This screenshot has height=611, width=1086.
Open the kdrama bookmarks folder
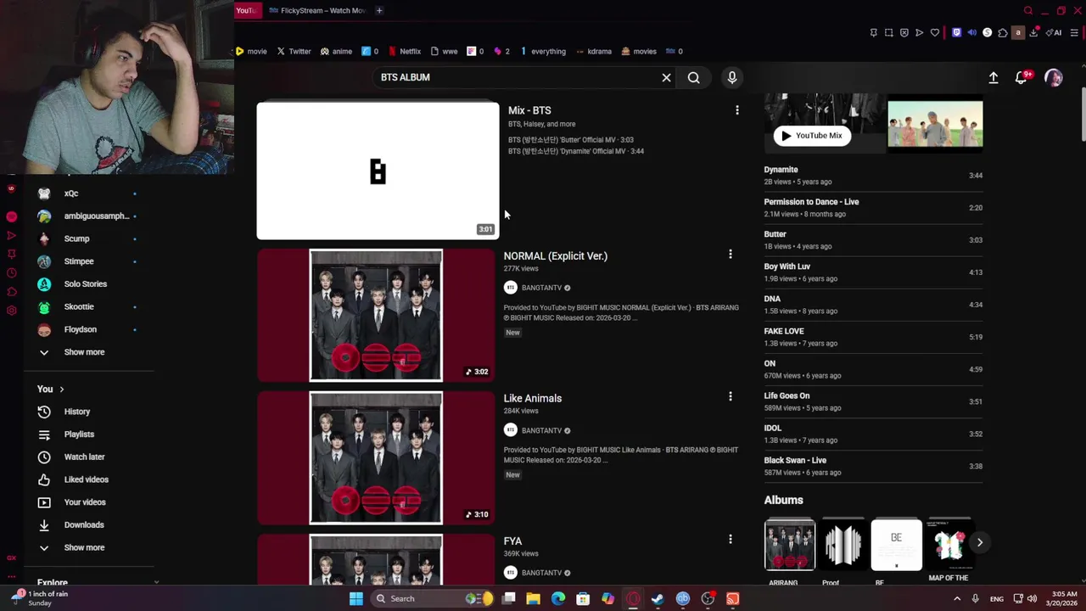point(593,51)
